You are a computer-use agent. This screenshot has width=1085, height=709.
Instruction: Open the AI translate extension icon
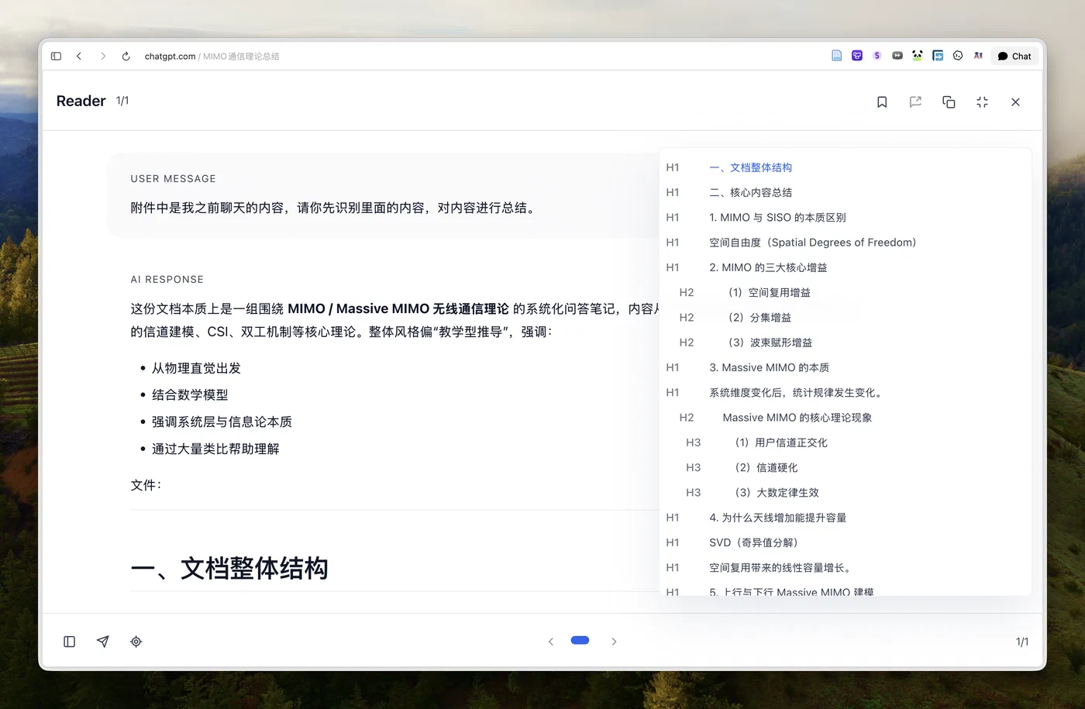click(x=978, y=56)
